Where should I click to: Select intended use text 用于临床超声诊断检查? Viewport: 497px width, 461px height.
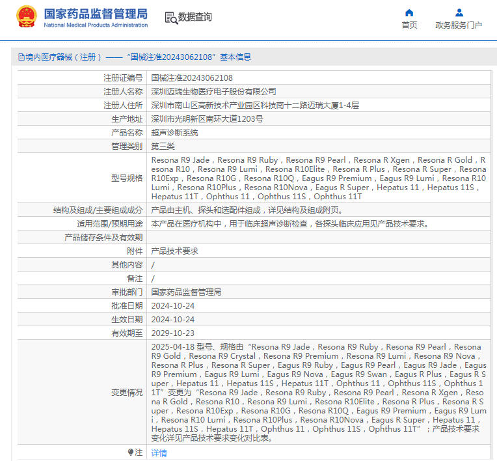click(268, 224)
